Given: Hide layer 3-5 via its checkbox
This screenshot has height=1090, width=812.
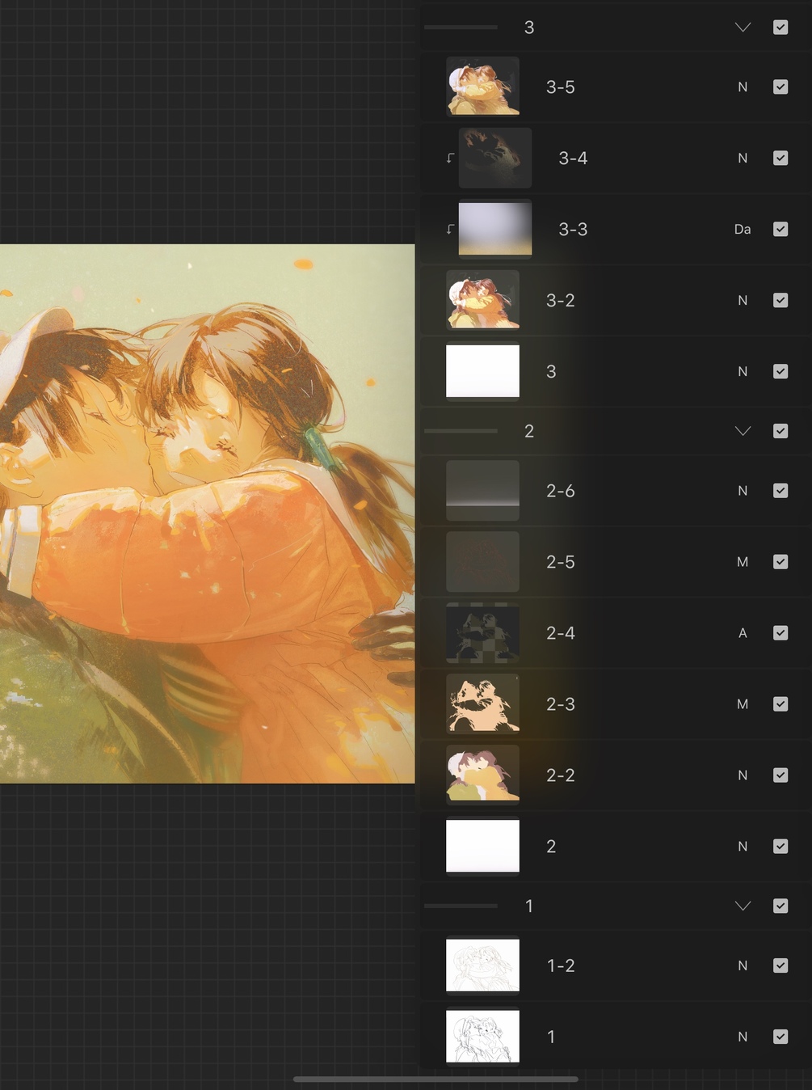Looking at the screenshot, I should click(x=780, y=87).
